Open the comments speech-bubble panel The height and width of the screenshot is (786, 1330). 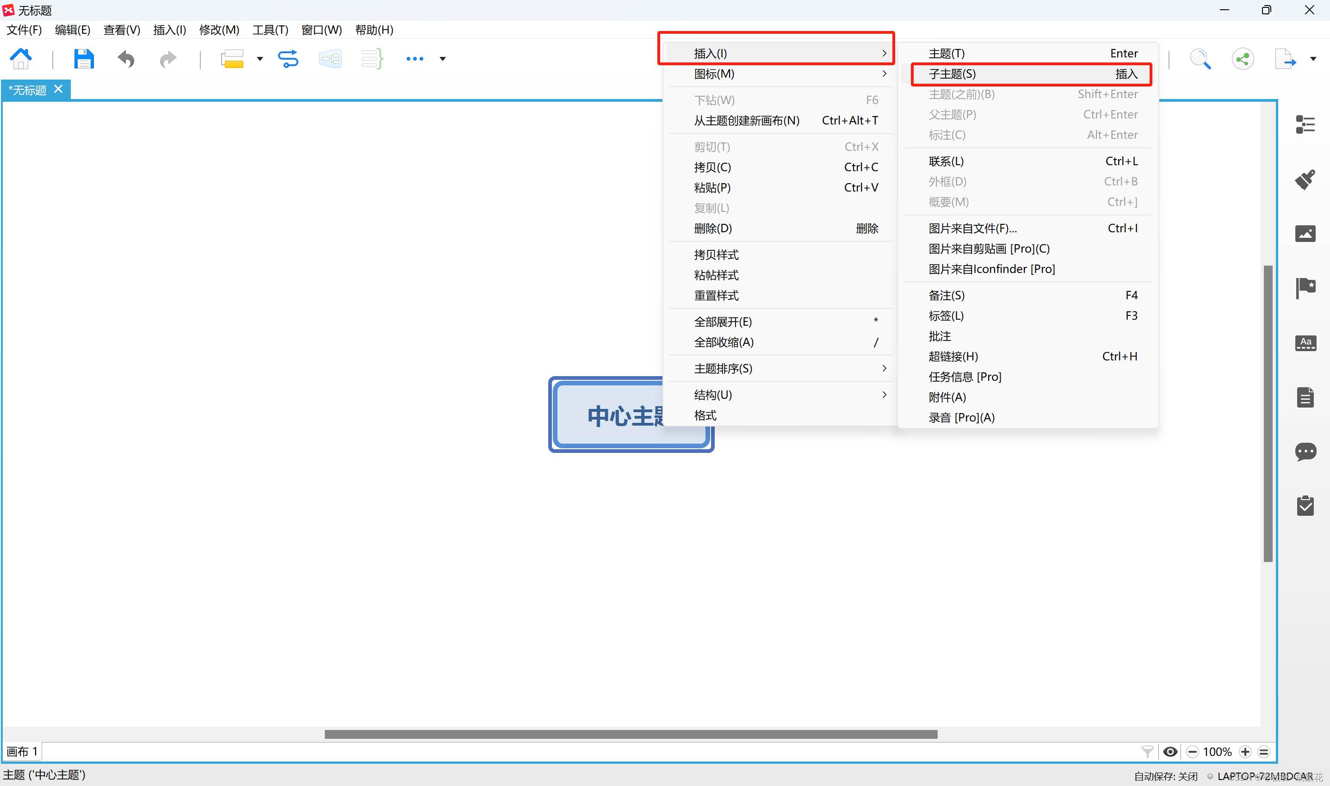point(1305,451)
